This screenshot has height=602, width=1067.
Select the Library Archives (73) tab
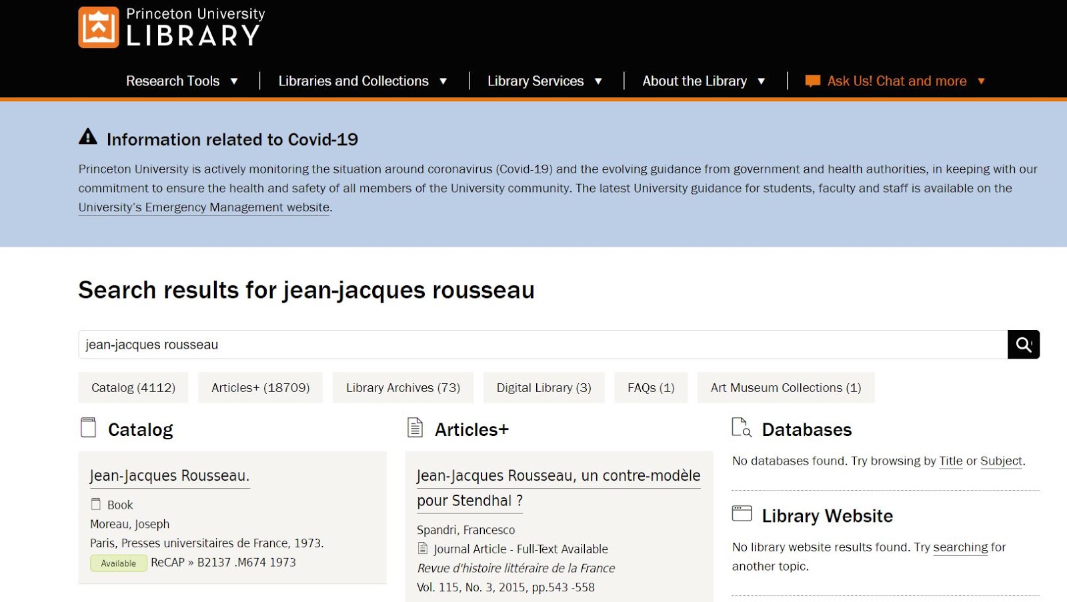point(403,387)
